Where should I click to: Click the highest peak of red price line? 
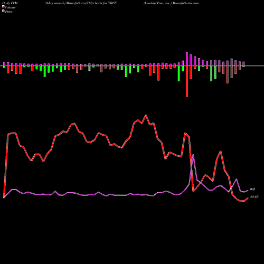pyautogui.click(x=146, y=115)
